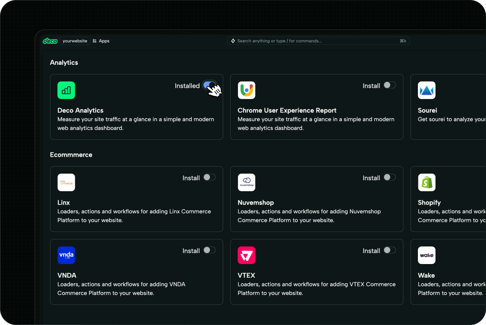Open the VTEX app title
The image size is (486, 325).
(x=246, y=276)
